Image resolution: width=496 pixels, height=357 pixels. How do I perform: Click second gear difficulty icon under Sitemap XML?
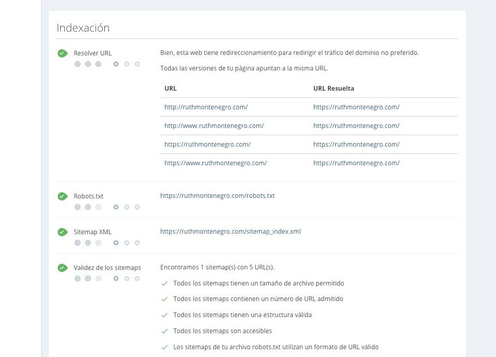click(127, 242)
